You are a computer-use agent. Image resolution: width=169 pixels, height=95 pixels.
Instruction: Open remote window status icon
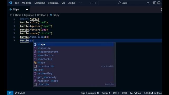click(x=10, y=93)
